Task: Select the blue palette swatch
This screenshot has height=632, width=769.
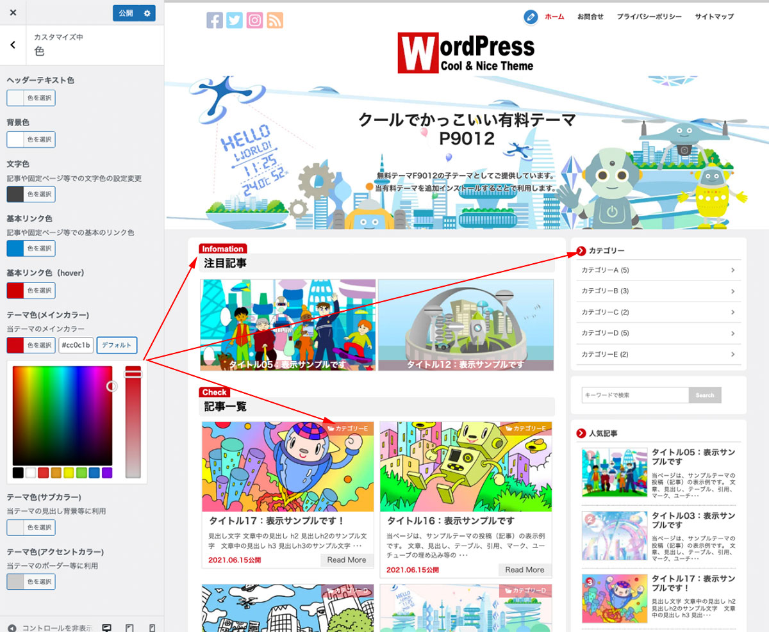Action: click(94, 473)
